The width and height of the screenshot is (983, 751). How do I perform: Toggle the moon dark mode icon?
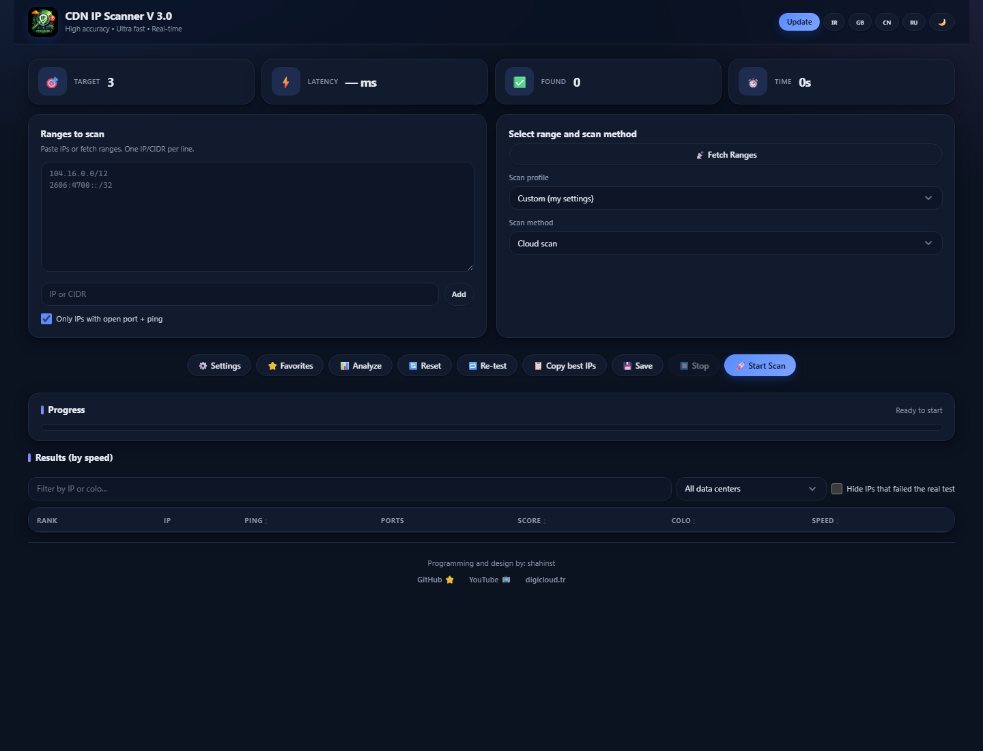pyautogui.click(x=942, y=22)
